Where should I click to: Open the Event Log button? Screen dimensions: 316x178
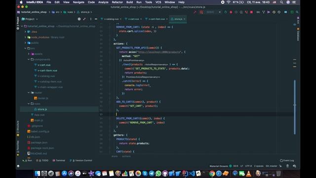pyautogui.click(x=287, y=160)
